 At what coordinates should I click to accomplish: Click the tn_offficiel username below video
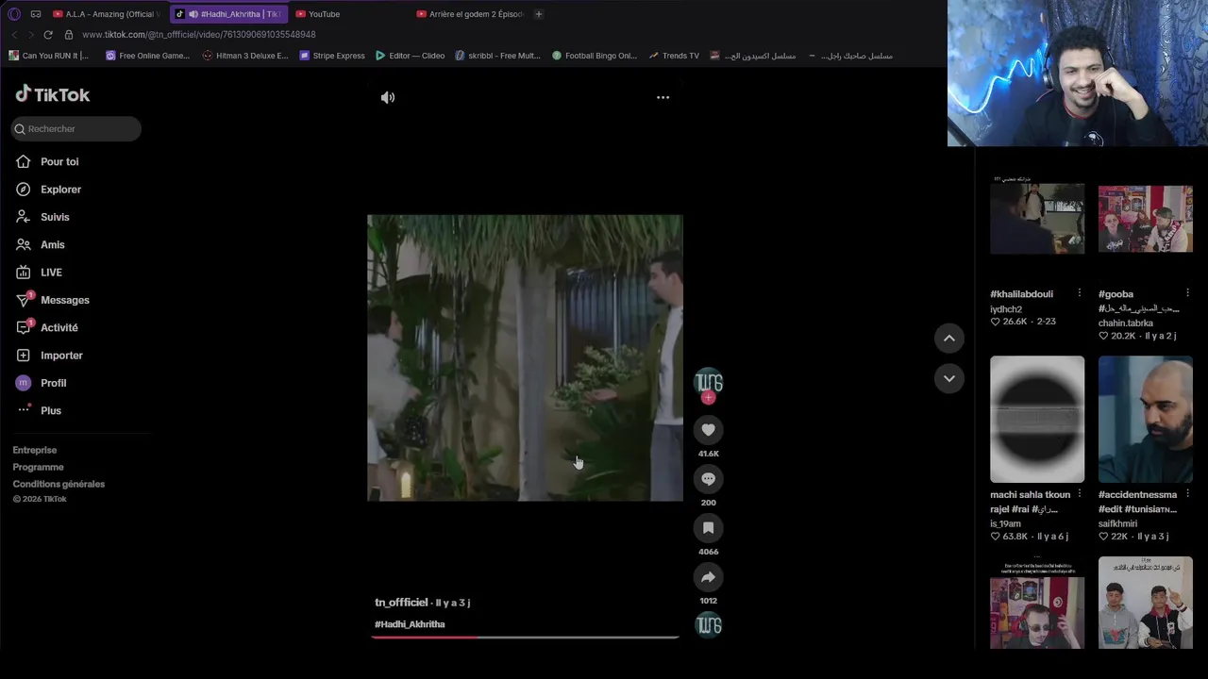point(401,603)
